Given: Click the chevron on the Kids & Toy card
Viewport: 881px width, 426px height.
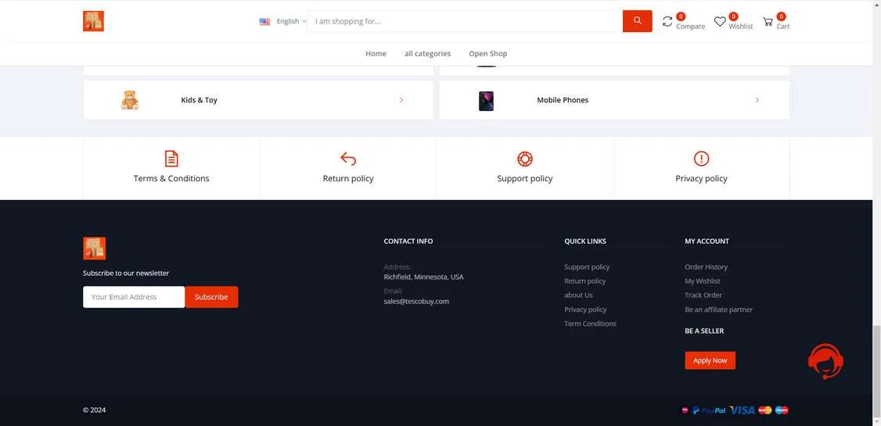Looking at the screenshot, I should 401,100.
